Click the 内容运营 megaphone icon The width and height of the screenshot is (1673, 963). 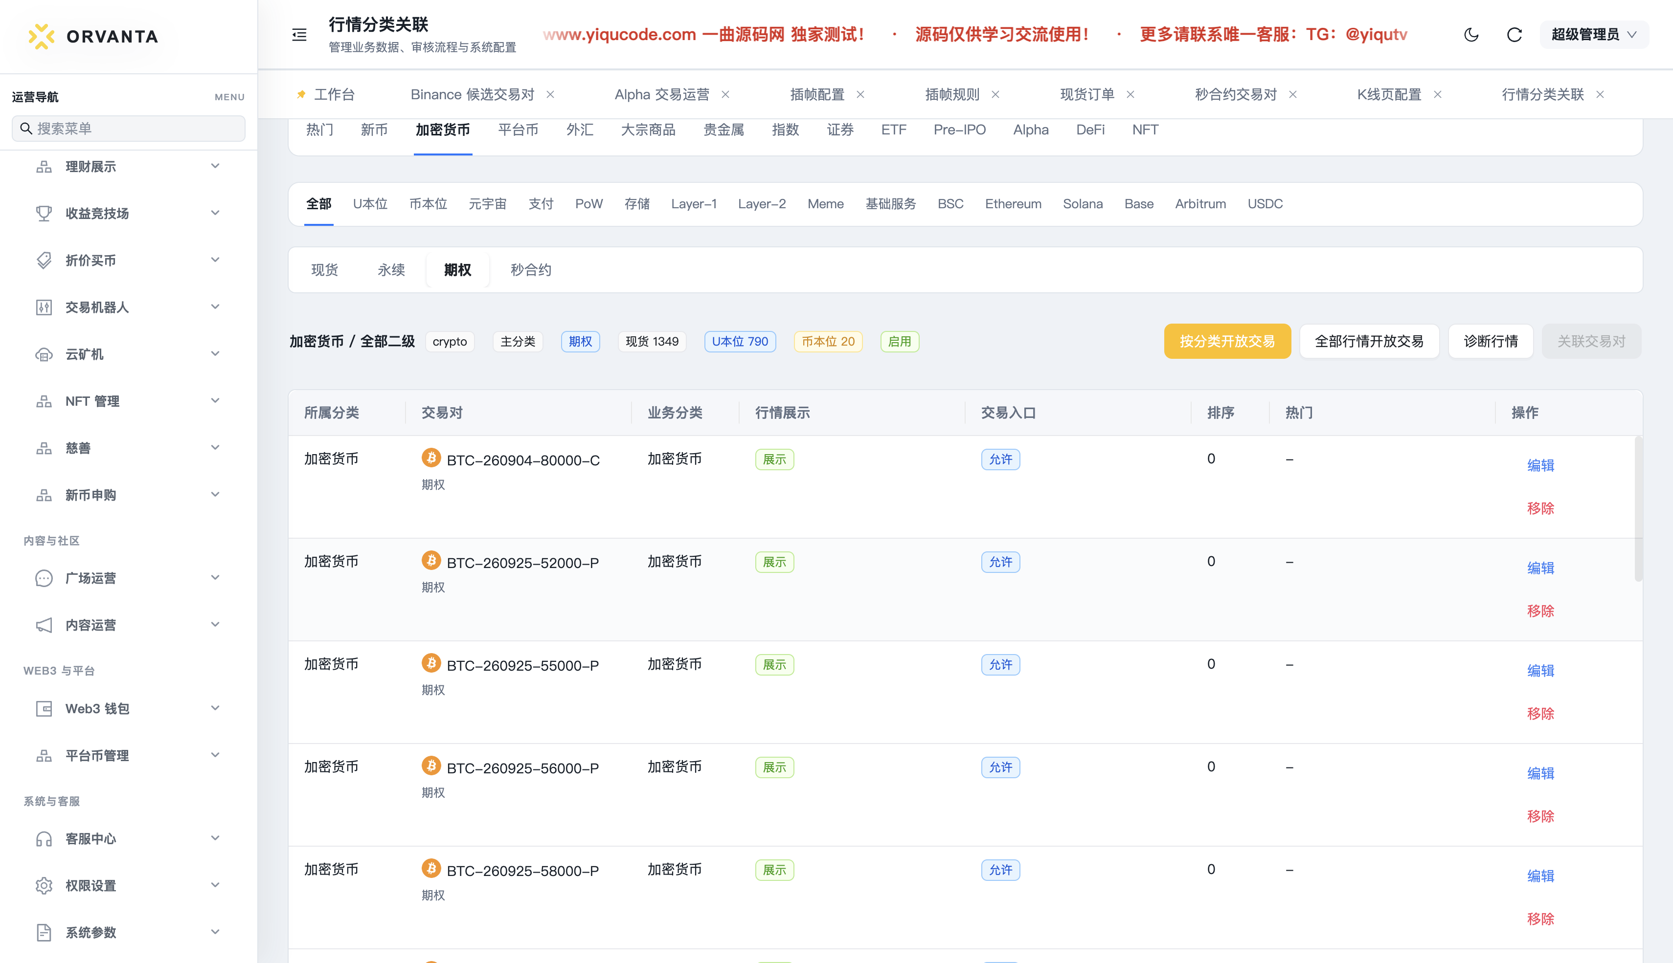click(44, 625)
